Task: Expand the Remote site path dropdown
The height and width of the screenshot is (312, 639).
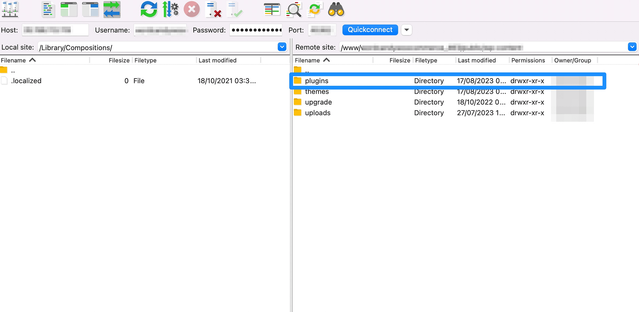Action: point(632,47)
